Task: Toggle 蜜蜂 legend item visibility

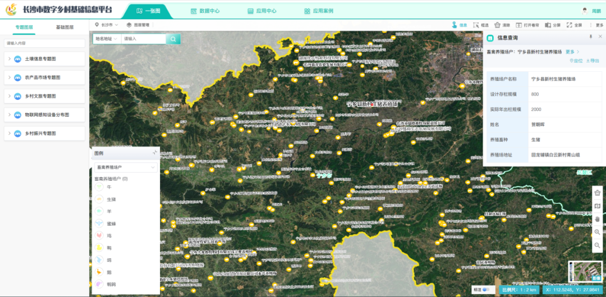Action: tap(111, 223)
